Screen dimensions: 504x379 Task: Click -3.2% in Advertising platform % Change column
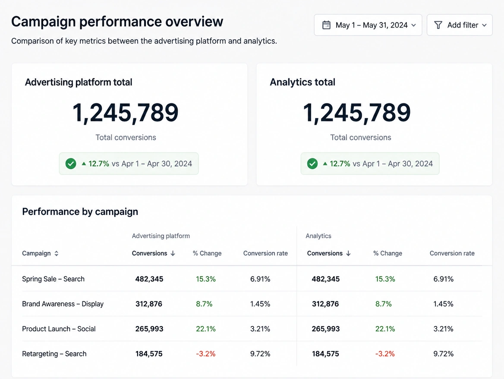click(206, 354)
